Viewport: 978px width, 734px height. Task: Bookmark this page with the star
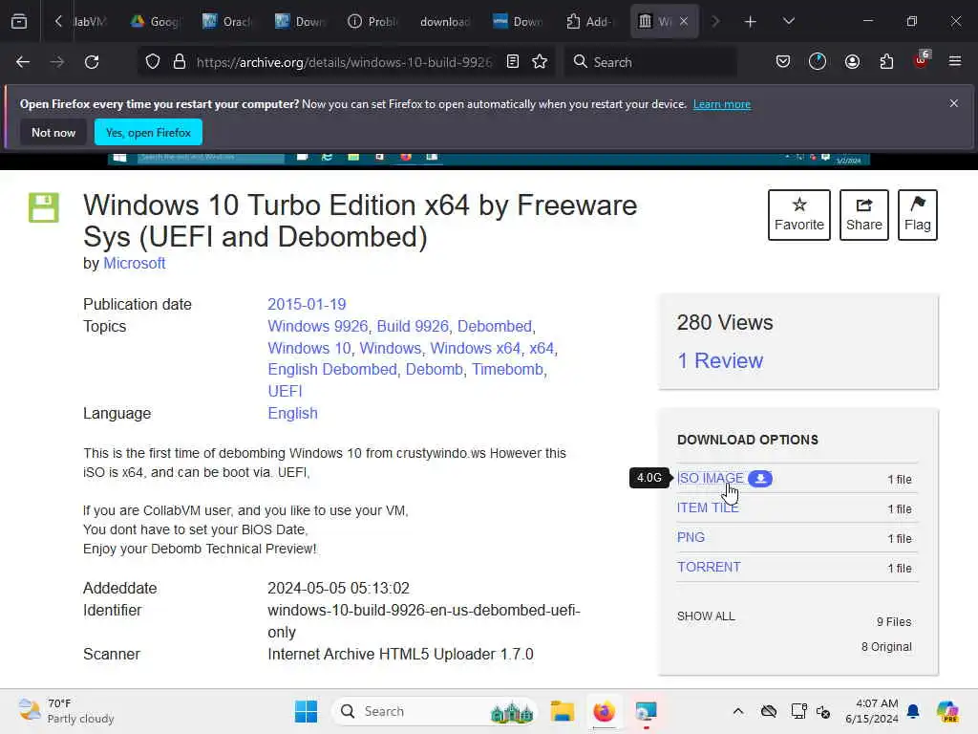(540, 62)
